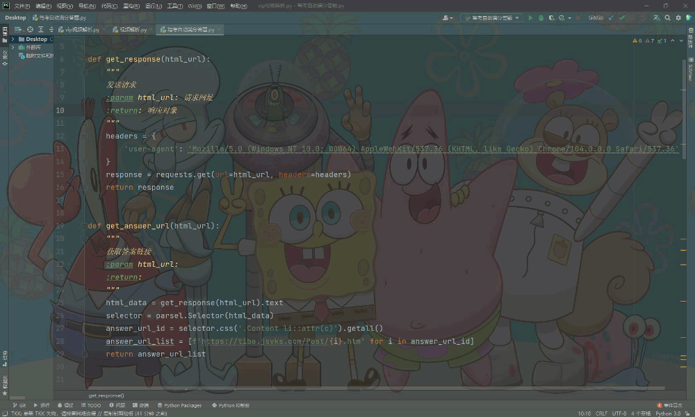This screenshot has height=417, width=695.
Task: Click the UTF-8 encoding in the status bar
Action: tap(619, 414)
